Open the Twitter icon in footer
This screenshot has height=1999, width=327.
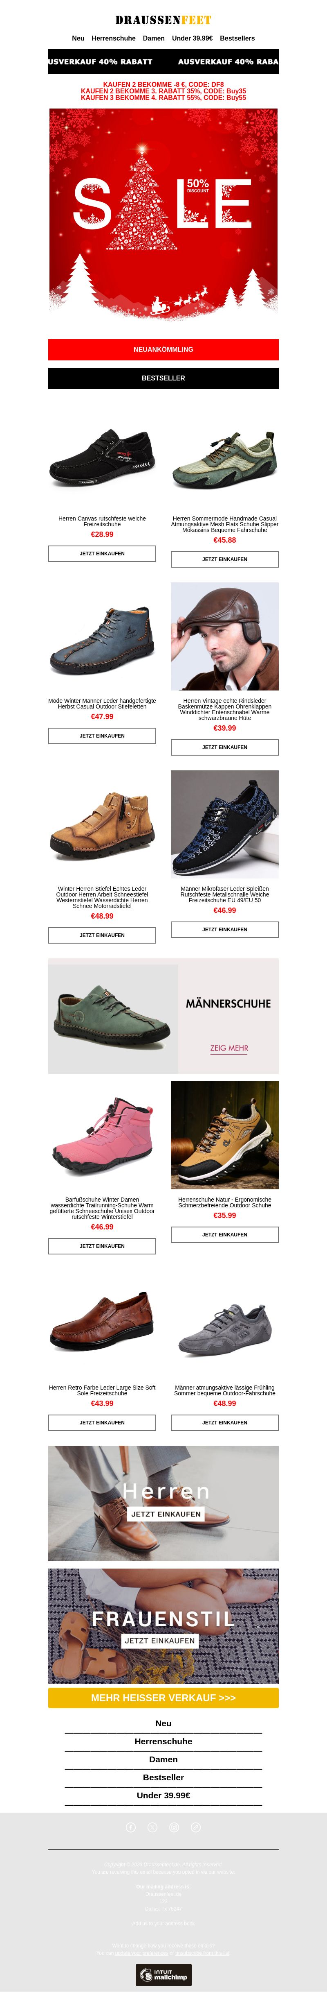point(152,1827)
